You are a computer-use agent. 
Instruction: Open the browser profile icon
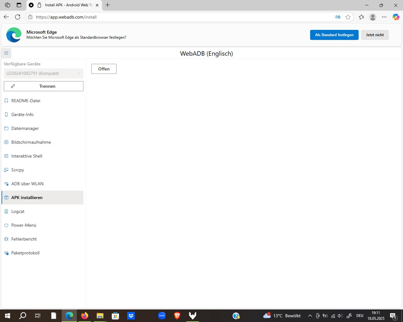(373, 17)
